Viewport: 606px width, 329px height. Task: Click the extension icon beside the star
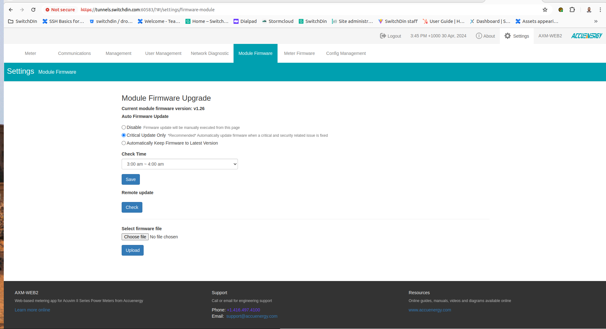click(561, 10)
